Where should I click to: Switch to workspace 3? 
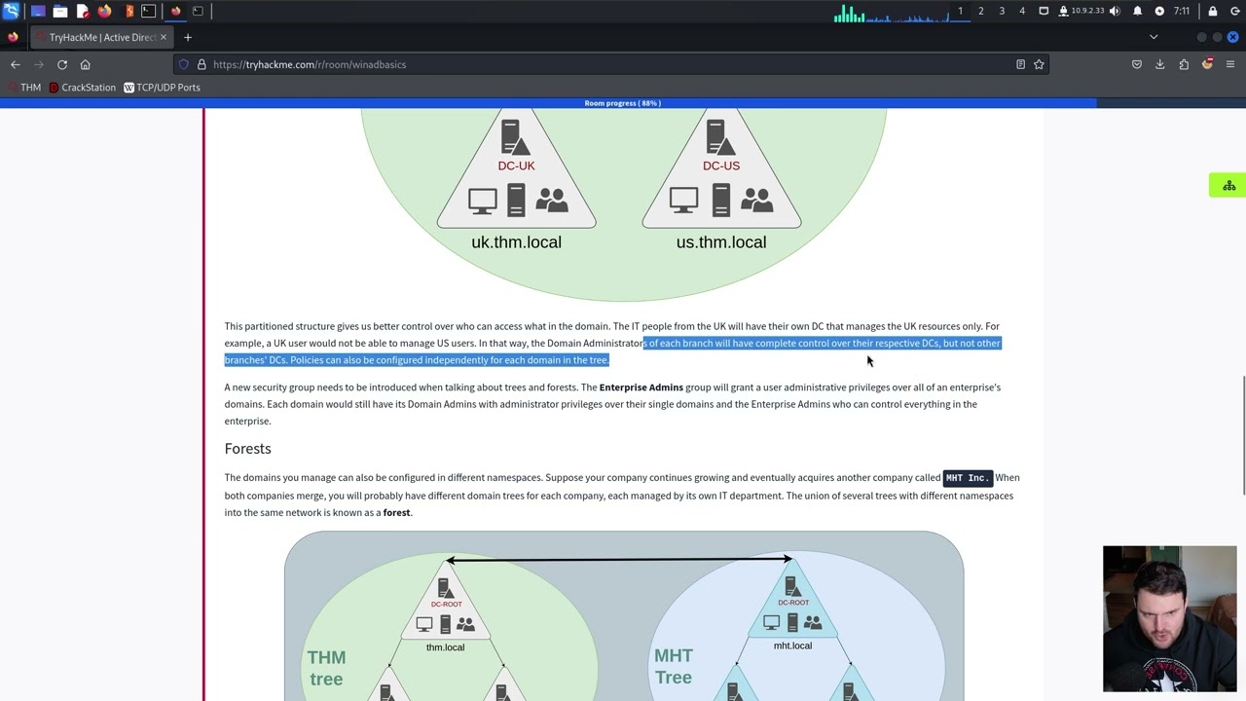coord(1002,11)
